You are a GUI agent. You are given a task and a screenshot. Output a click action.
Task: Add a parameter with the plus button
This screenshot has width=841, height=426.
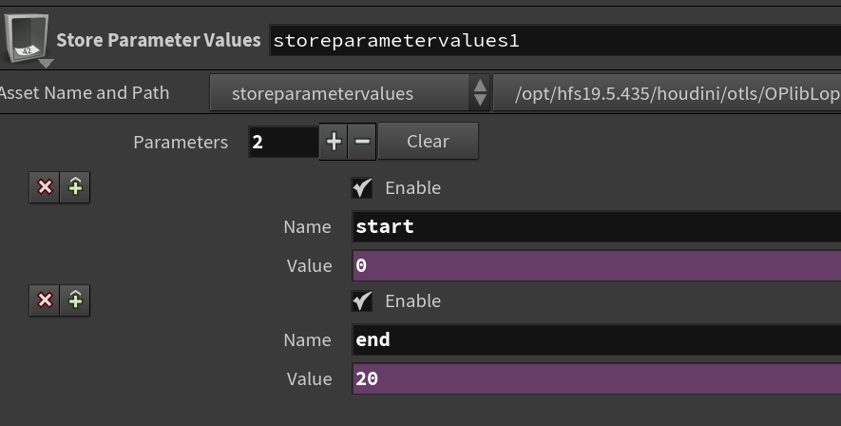pyautogui.click(x=334, y=142)
